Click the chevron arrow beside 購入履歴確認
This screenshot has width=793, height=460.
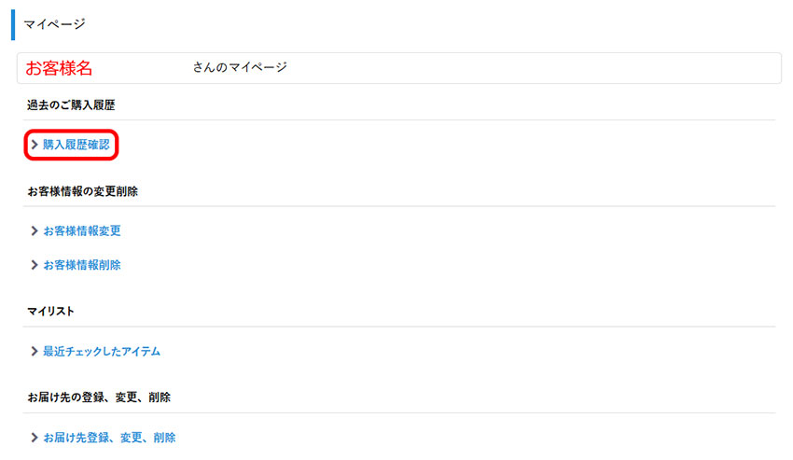35,145
